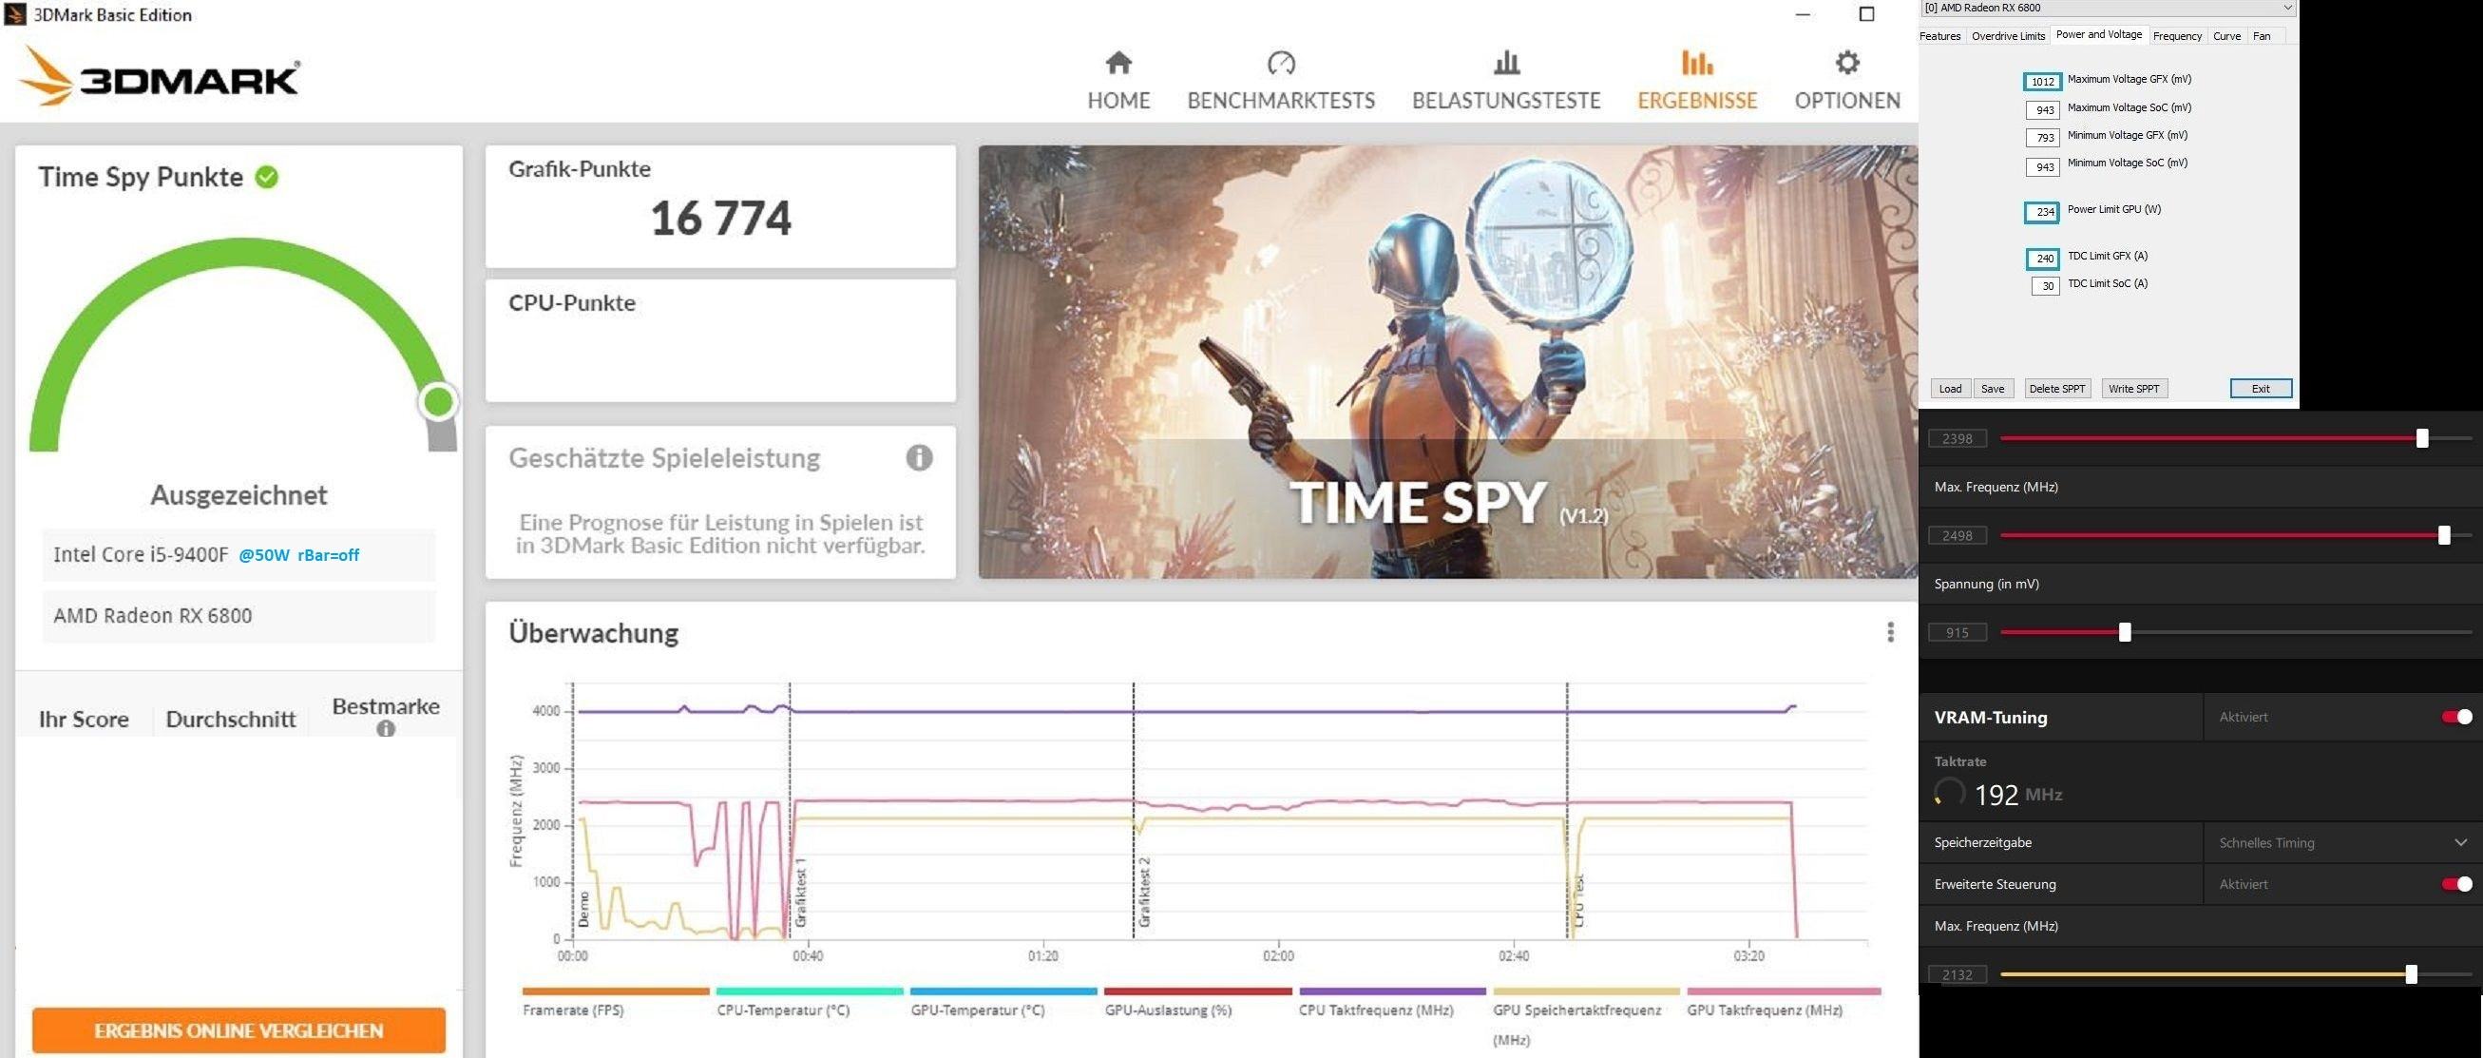Screen dimensions: 2483x1058
Task: Click the 3DMark logo
Action: click(x=160, y=76)
